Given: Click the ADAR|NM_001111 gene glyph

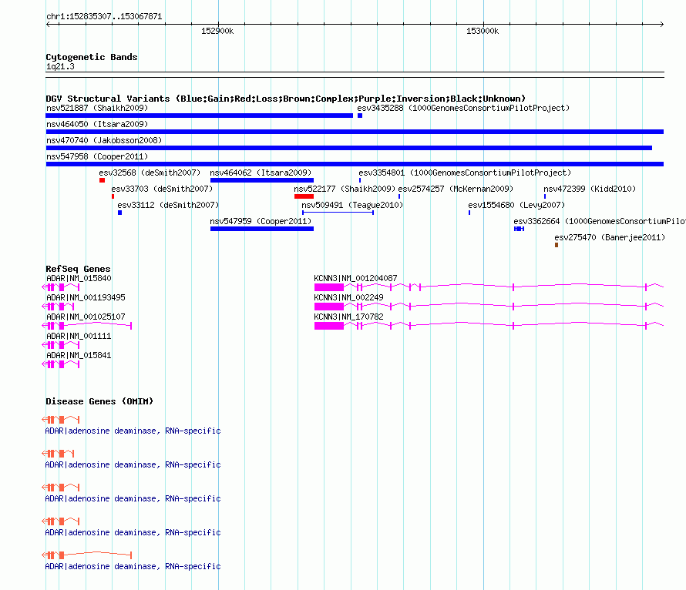Looking at the screenshot, I should click(61, 345).
